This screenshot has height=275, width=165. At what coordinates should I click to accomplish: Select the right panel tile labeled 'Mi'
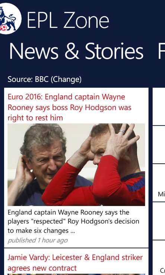coord(159,183)
